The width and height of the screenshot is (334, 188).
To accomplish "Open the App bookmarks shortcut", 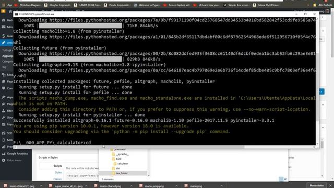I will pos(7,5).
